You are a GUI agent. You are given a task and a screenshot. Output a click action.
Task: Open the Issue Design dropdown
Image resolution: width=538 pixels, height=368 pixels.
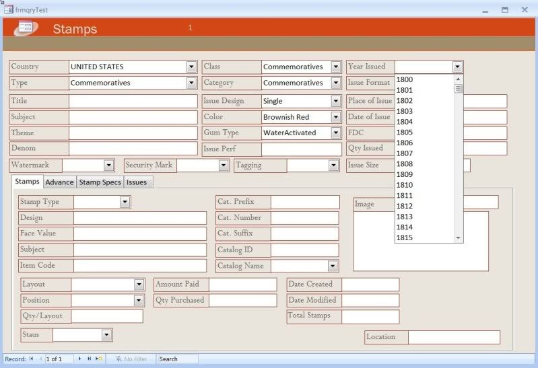(x=335, y=101)
